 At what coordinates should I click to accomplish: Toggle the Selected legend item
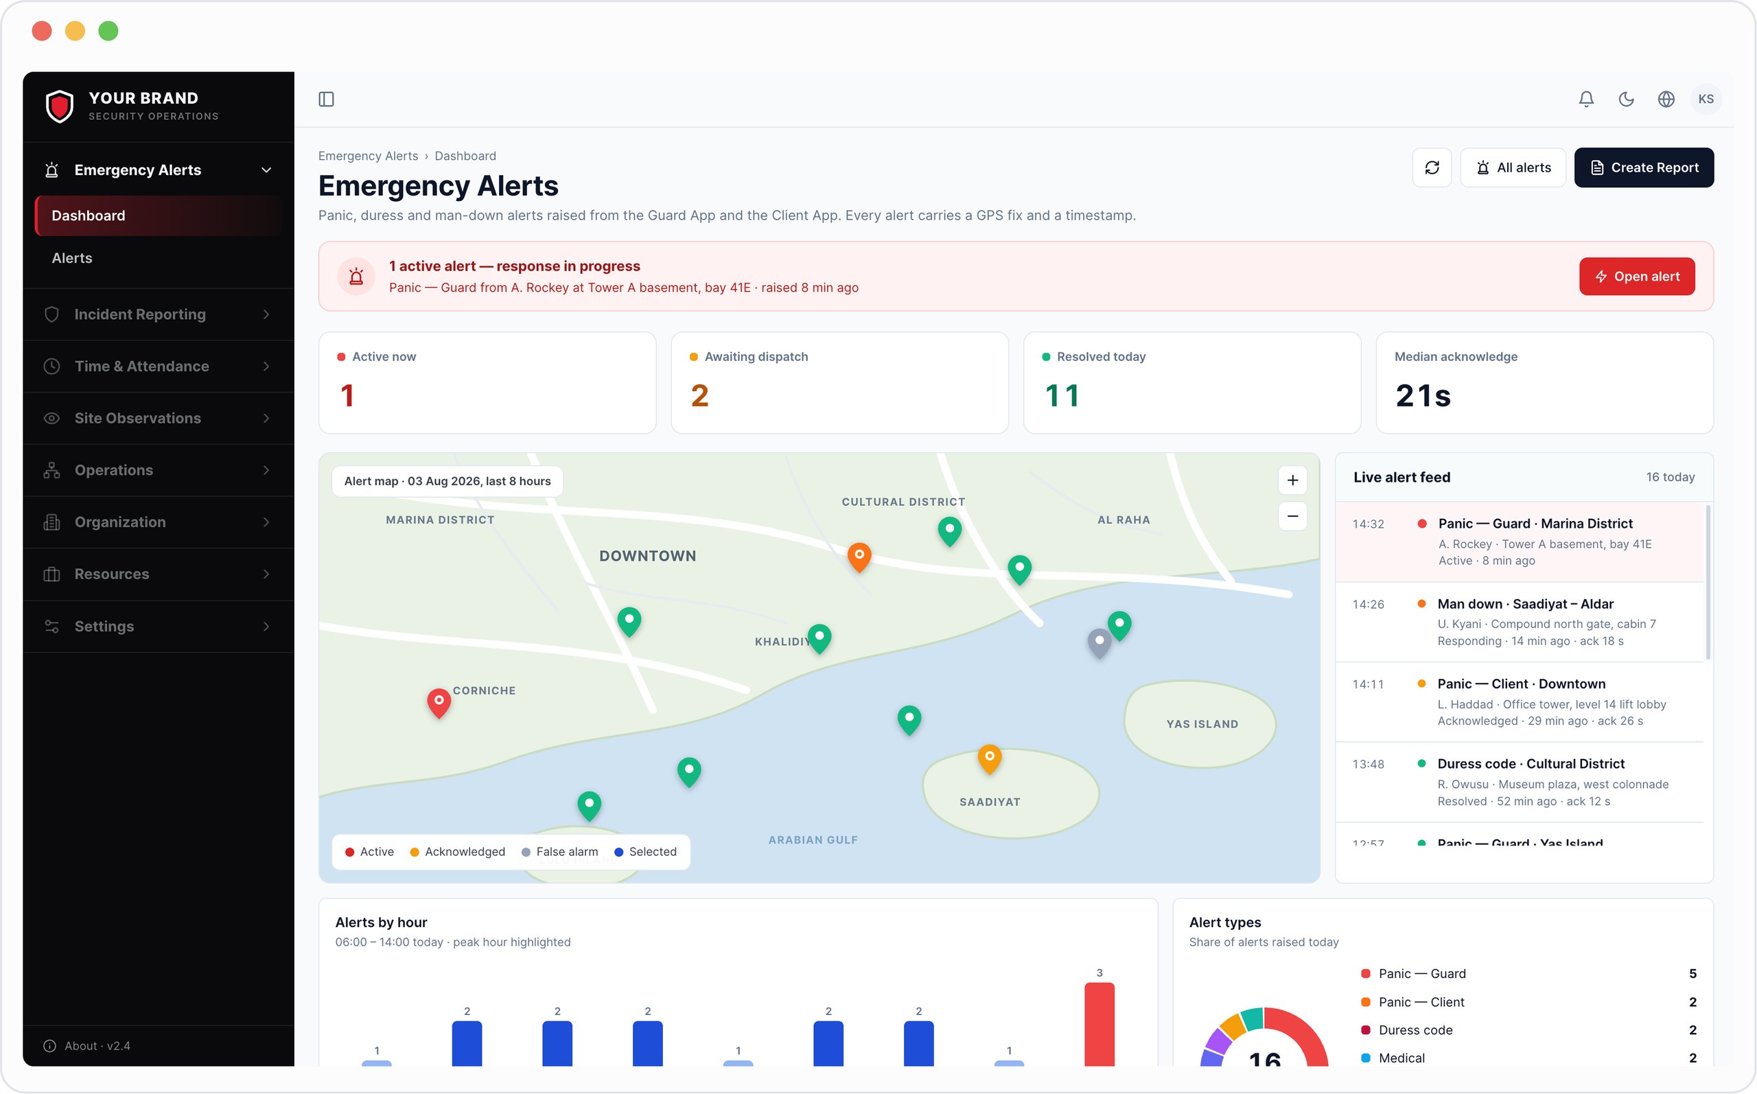(645, 852)
